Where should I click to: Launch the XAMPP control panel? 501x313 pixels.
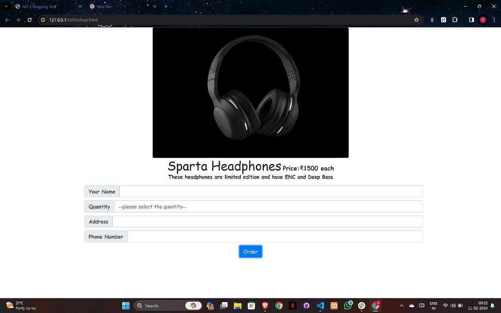pyautogui.click(x=334, y=305)
